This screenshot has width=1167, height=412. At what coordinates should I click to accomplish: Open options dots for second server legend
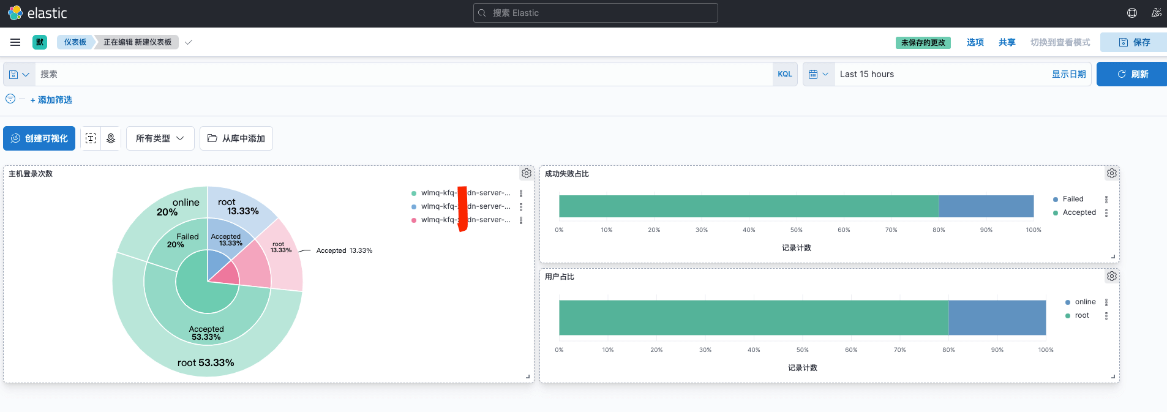coord(521,206)
